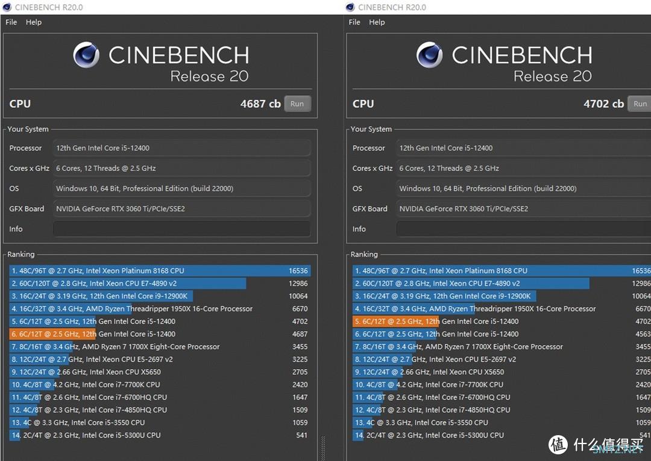The image size is (651, 461).
Task: Click the red watermark logo at bottom right
Action: pos(558,444)
